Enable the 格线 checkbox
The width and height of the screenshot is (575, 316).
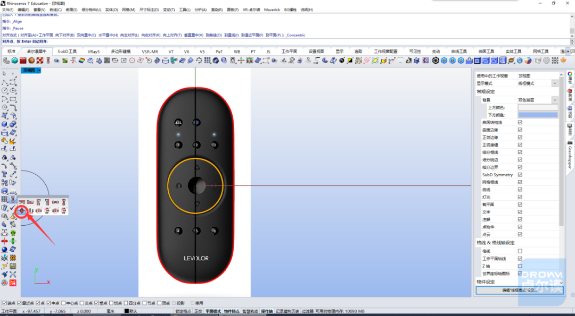coord(520,251)
